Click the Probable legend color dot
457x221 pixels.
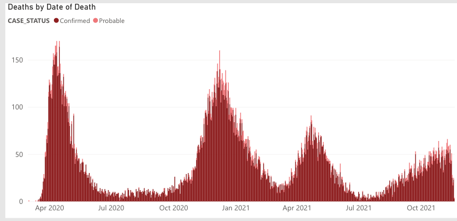click(96, 21)
